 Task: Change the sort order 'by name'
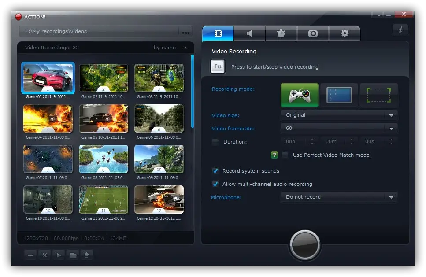click(165, 48)
